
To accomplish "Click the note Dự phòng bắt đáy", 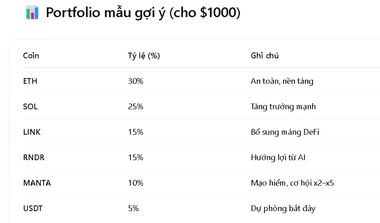I will pos(283,208).
